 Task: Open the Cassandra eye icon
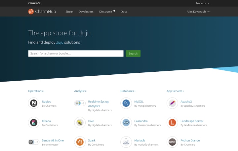(x=126, y=123)
